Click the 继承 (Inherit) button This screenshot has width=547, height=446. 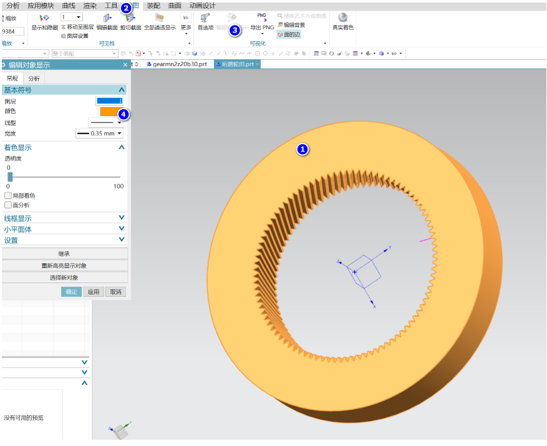[64, 254]
